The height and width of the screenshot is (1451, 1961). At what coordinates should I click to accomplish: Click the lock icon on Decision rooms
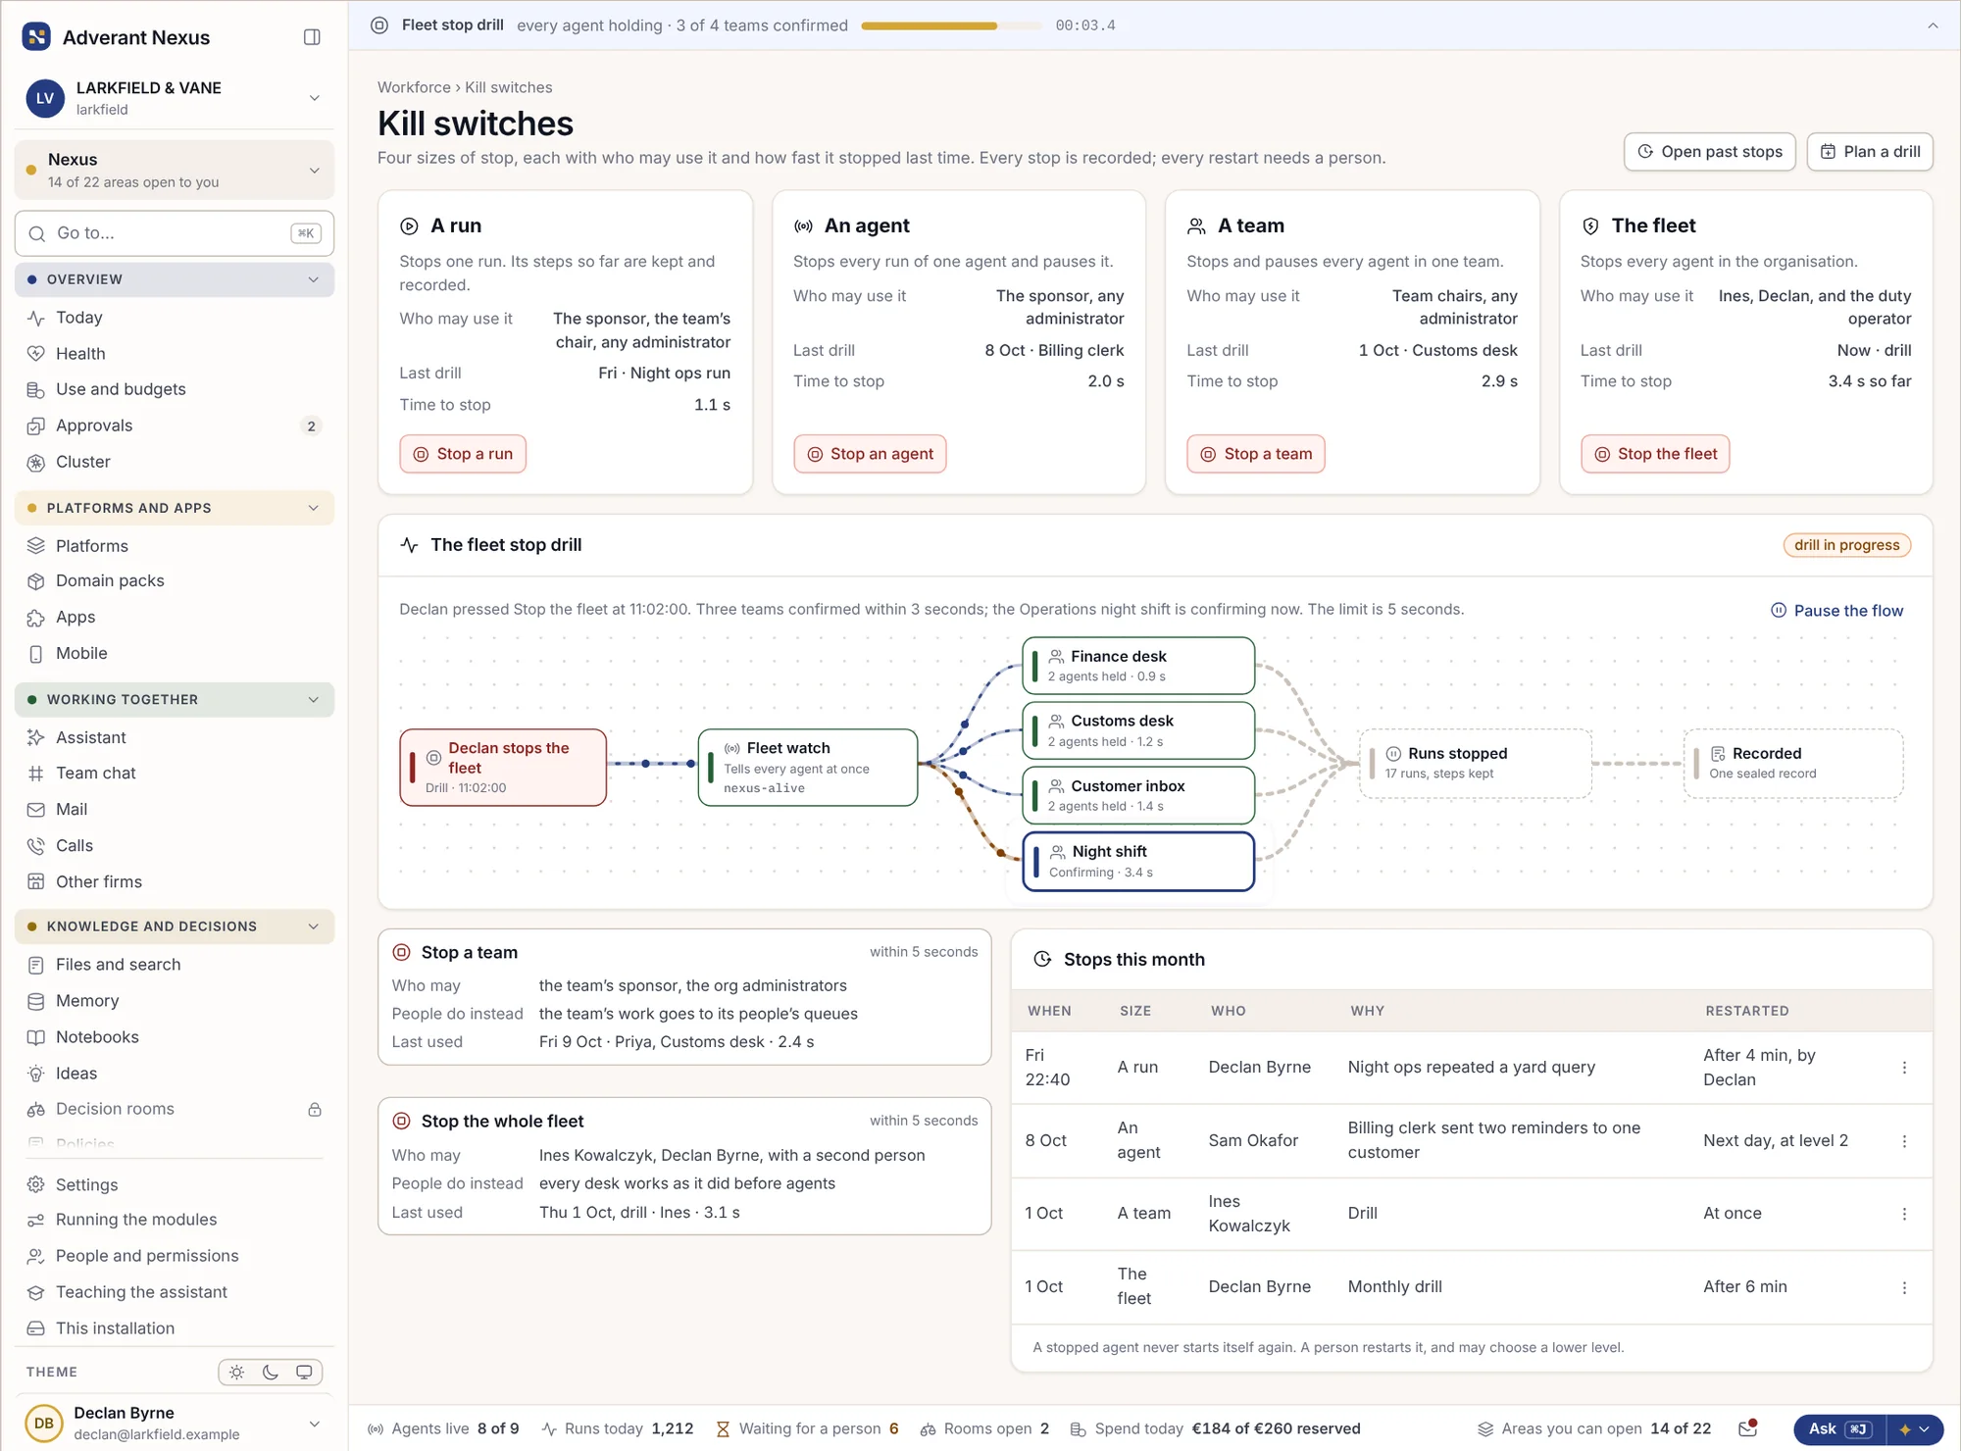coord(315,1110)
